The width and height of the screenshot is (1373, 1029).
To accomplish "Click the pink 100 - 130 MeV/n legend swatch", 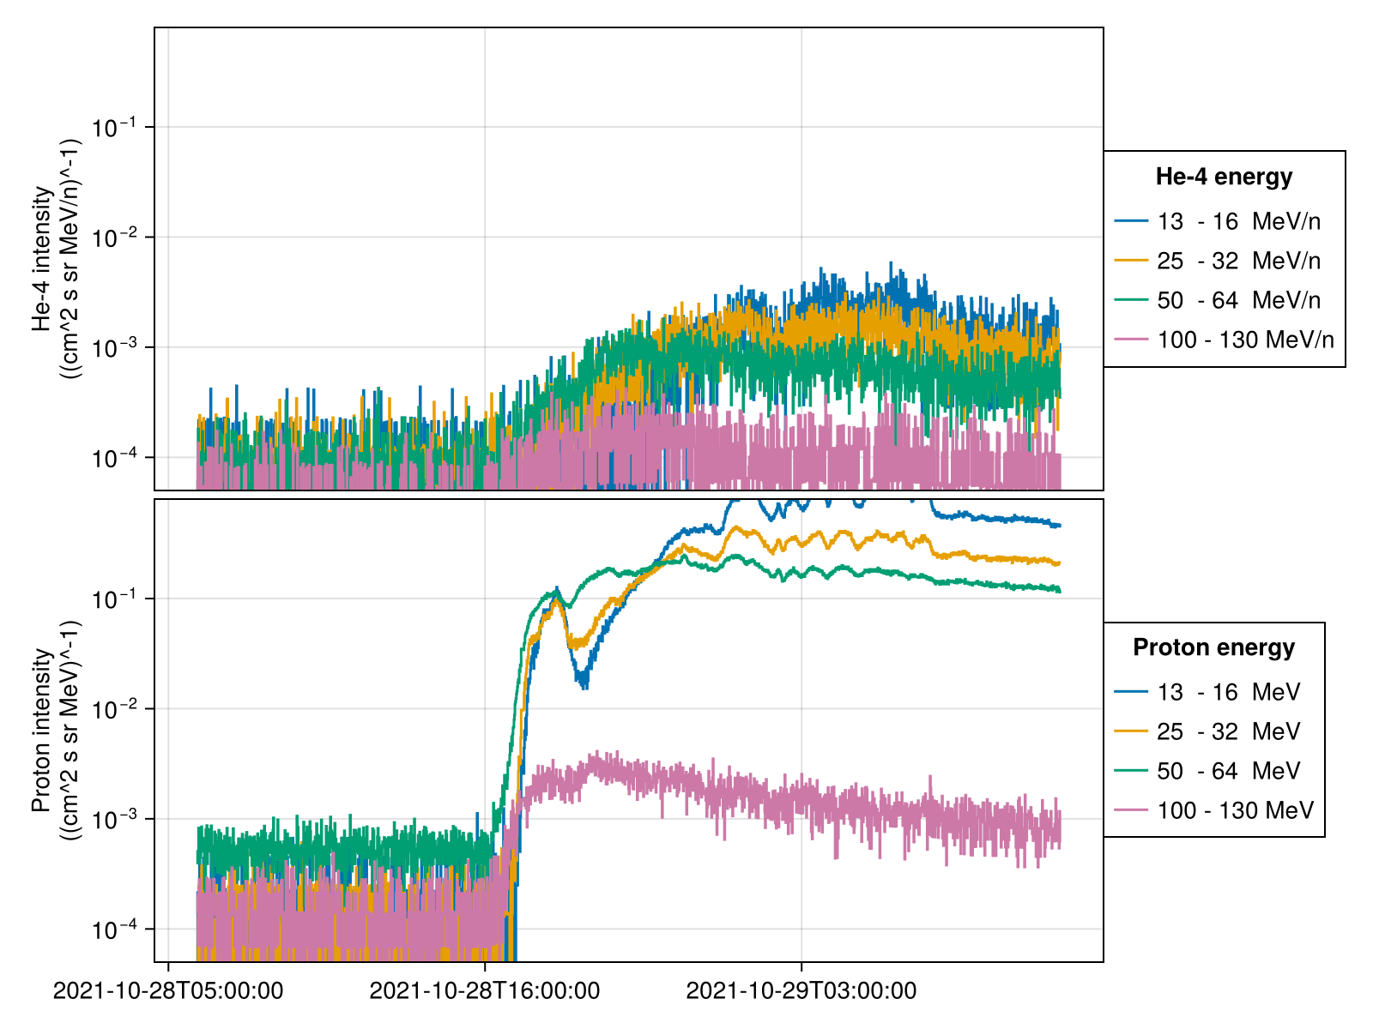I will point(1131,340).
